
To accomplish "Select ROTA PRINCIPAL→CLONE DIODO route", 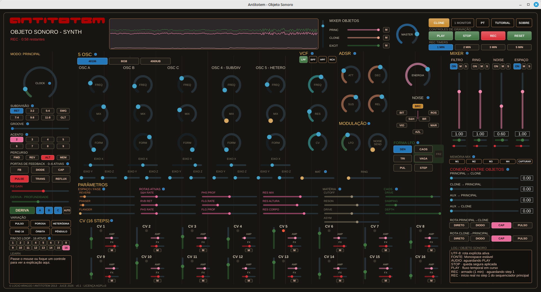I will pos(480,225).
